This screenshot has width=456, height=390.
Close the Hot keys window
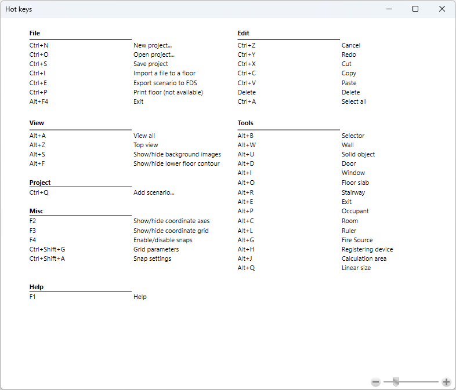[x=442, y=9]
